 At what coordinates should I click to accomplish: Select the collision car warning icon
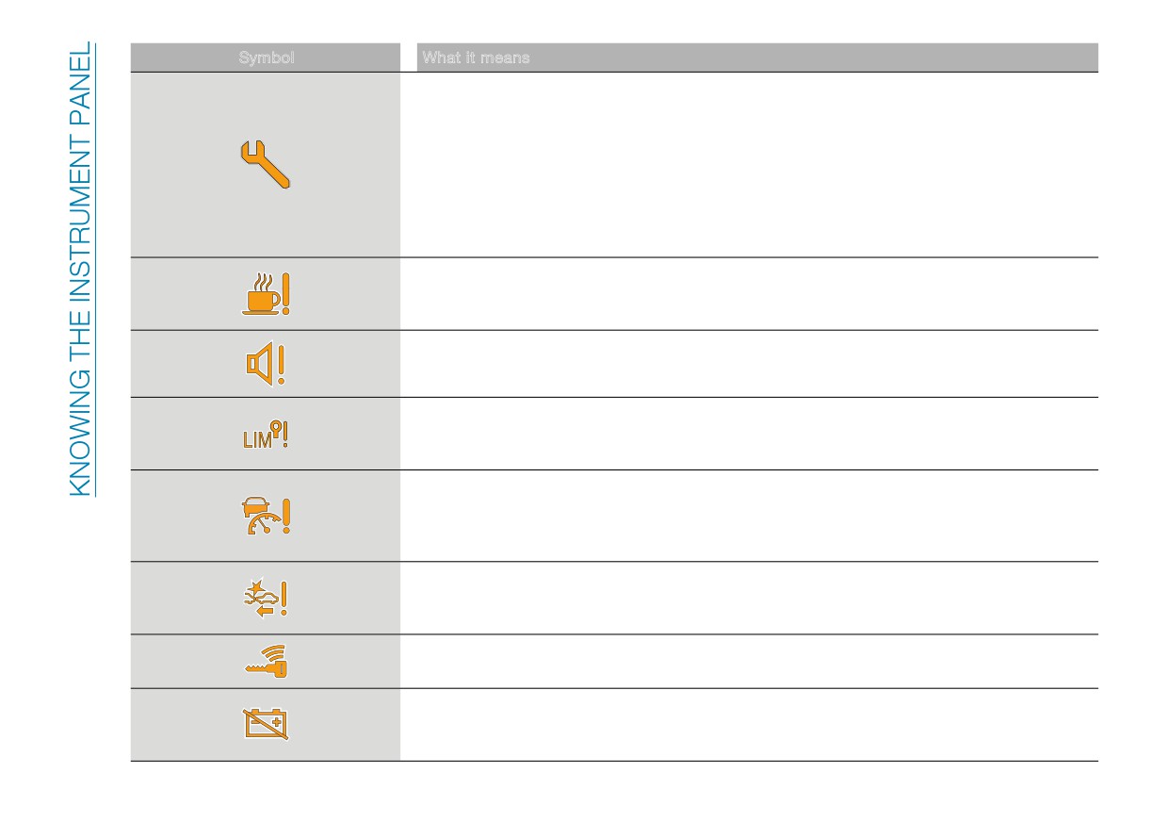coord(266,598)
